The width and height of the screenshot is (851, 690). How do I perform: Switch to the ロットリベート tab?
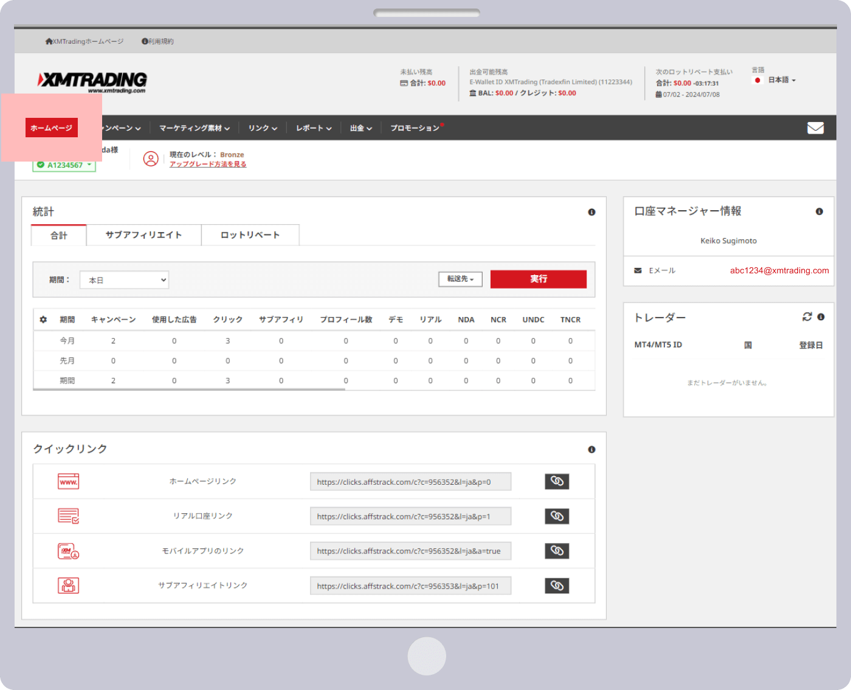(250, 235)
